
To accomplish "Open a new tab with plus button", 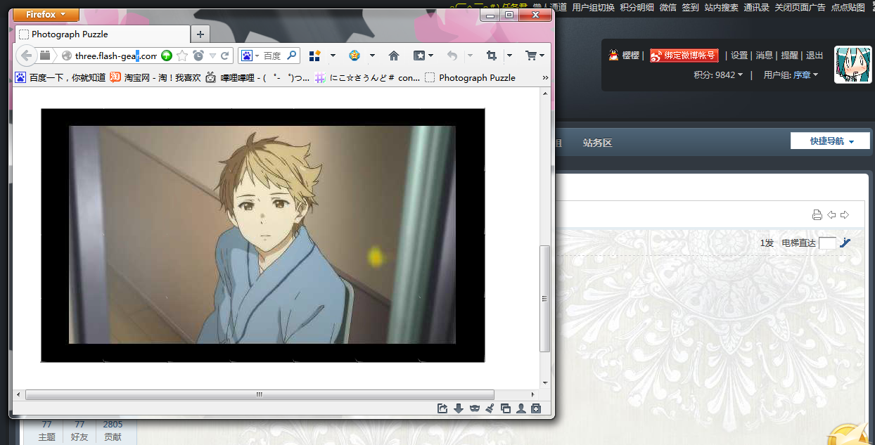I will point(200,34).
